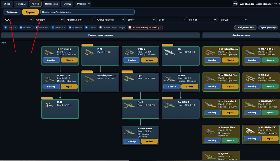280x161 pixels.
Task: Expand the Авиация vehicle type dropdown
Action: 48,20
